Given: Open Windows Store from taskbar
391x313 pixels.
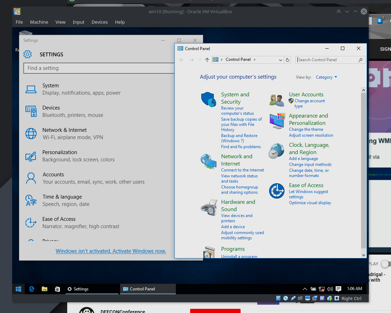Looking at the screenshot, I should [x=57, y=289].
